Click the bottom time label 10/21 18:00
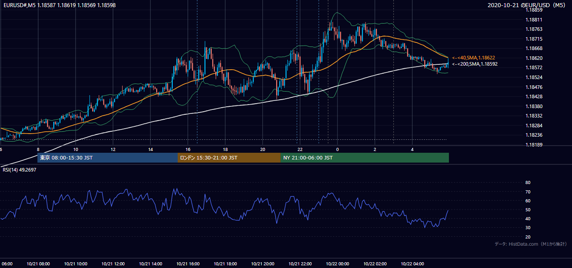 pos(225,264)
